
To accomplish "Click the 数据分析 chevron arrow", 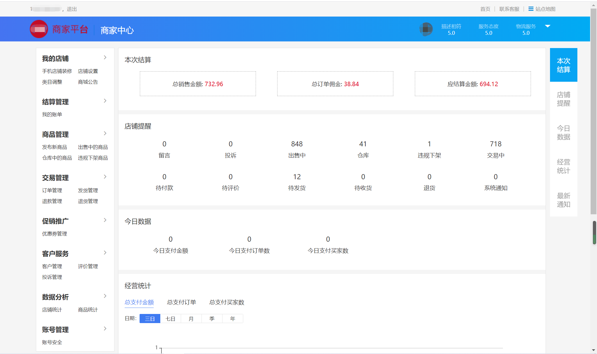I will (105, 296).
